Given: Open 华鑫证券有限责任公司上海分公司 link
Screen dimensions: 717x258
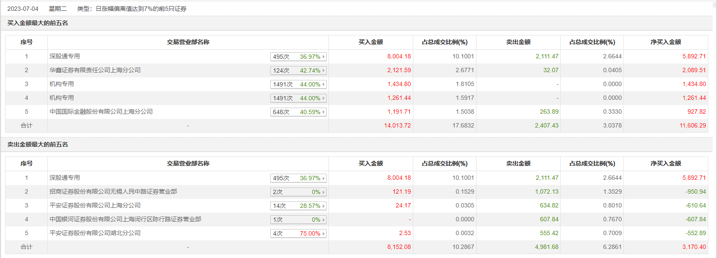Looking at the screenshot, I should coord(95,70).
